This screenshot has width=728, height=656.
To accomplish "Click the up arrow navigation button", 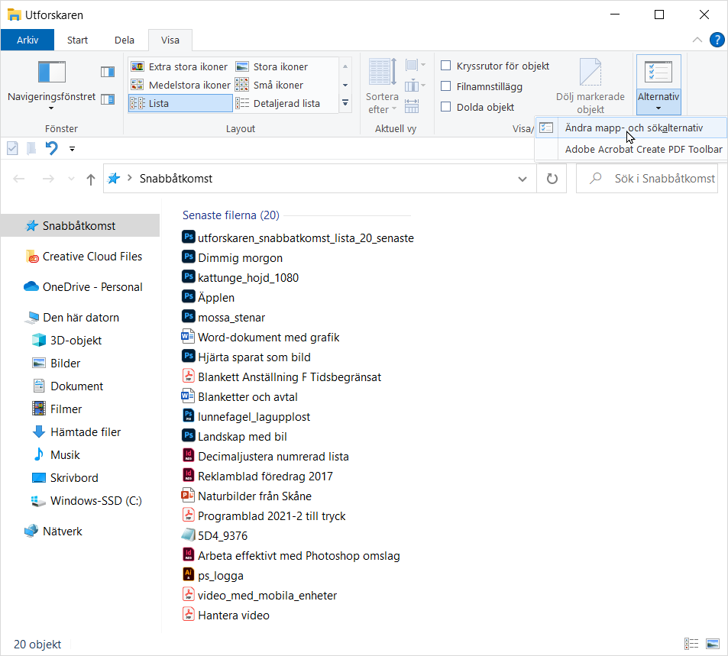I will coord(91,179).
